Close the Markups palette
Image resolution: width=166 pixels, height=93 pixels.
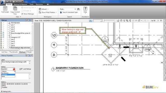coord(32,20)
